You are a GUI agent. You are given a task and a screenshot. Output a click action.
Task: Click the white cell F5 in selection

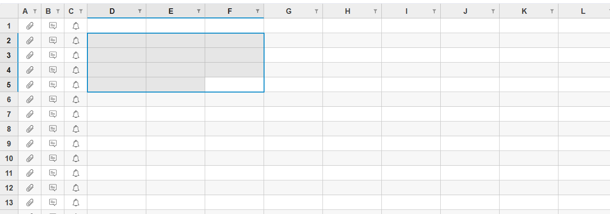tap(235, 85)
